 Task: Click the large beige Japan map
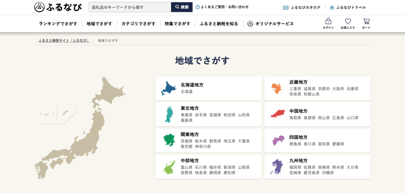[80, 128]
